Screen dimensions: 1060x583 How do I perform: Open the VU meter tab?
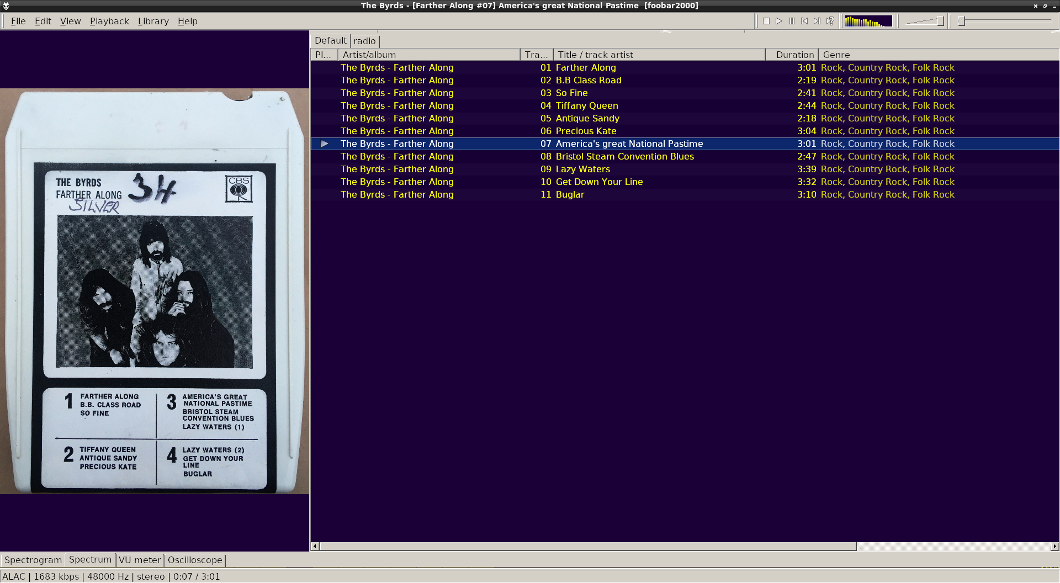point(140,560)
